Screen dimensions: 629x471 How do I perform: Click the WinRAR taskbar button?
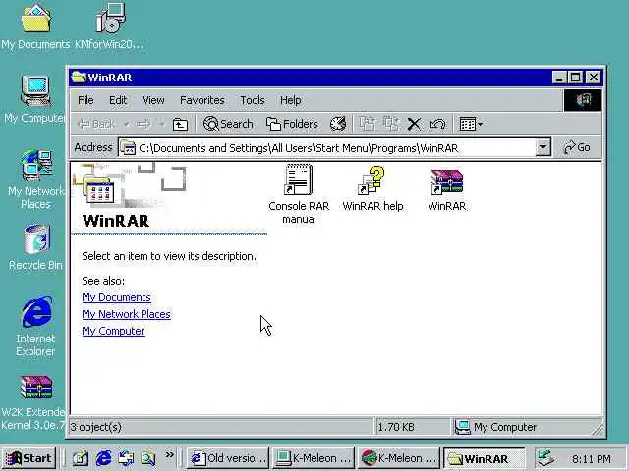pos(485,458)
